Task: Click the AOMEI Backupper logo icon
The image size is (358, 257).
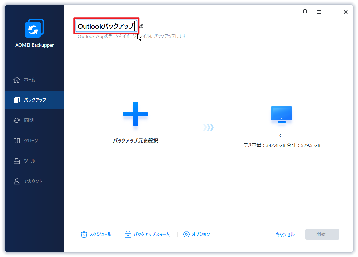Action: point(35,28)
